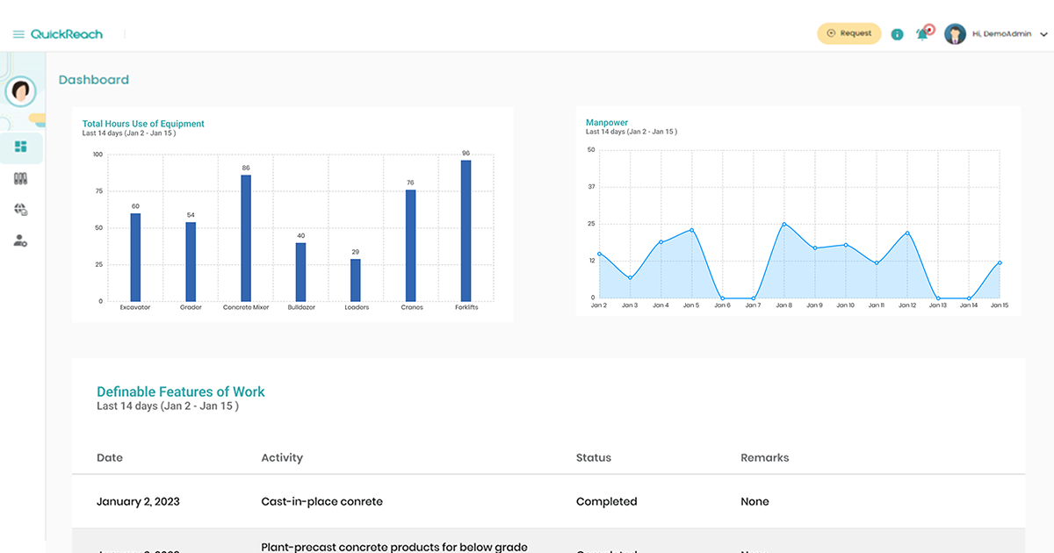The height and width of the screenshot is (553, 1054).
Task: Open the Dashboard grid icon in sidebar
Action: (21, 147)
